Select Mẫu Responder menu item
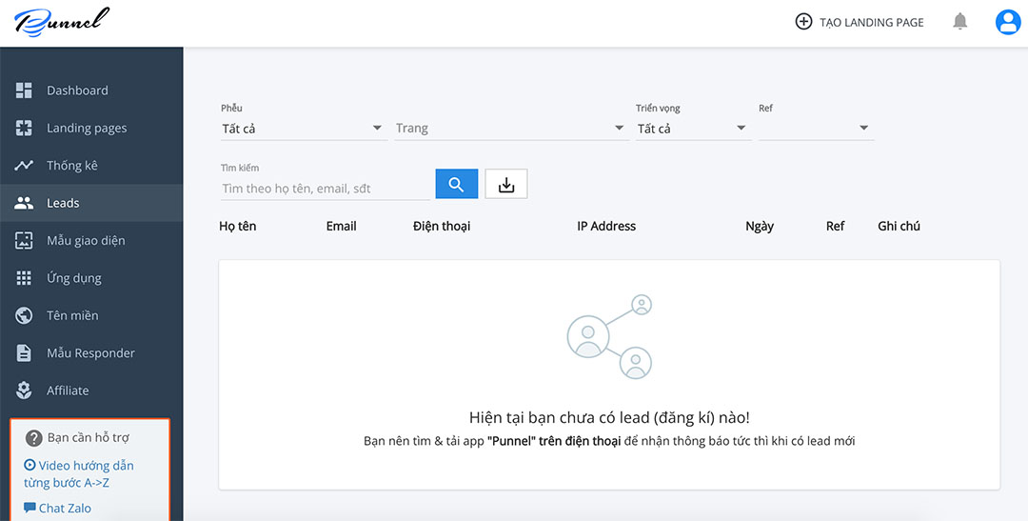This screenshot has width=1028, height=521. pos(90,352)
